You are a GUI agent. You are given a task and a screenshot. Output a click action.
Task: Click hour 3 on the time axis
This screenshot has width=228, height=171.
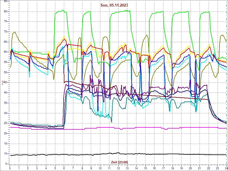37,168
